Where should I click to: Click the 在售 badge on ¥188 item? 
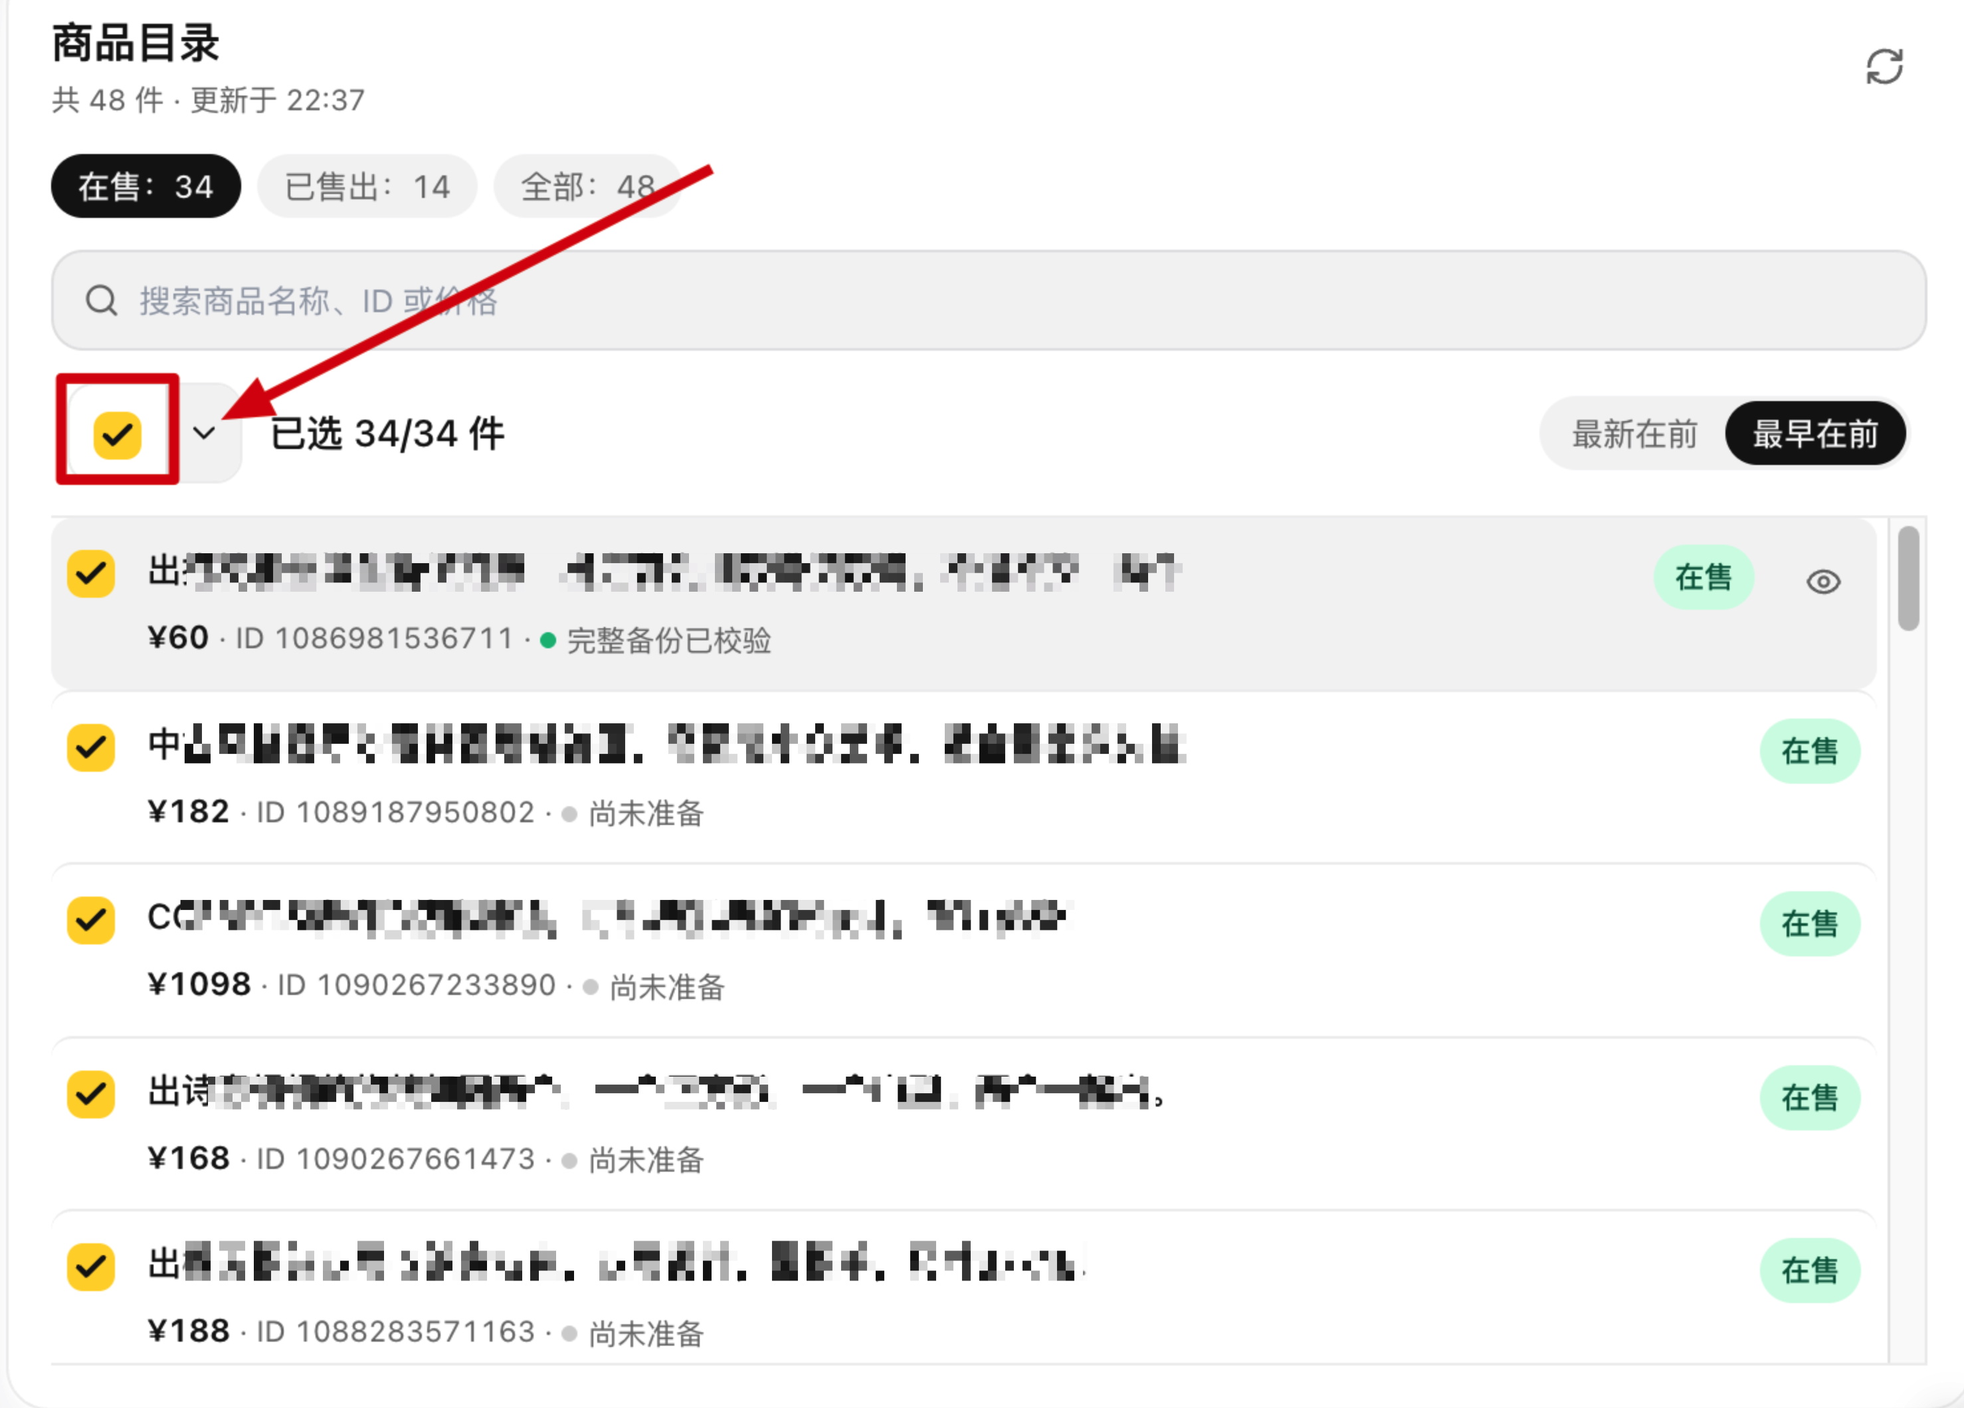(x=1809, y=1271)
